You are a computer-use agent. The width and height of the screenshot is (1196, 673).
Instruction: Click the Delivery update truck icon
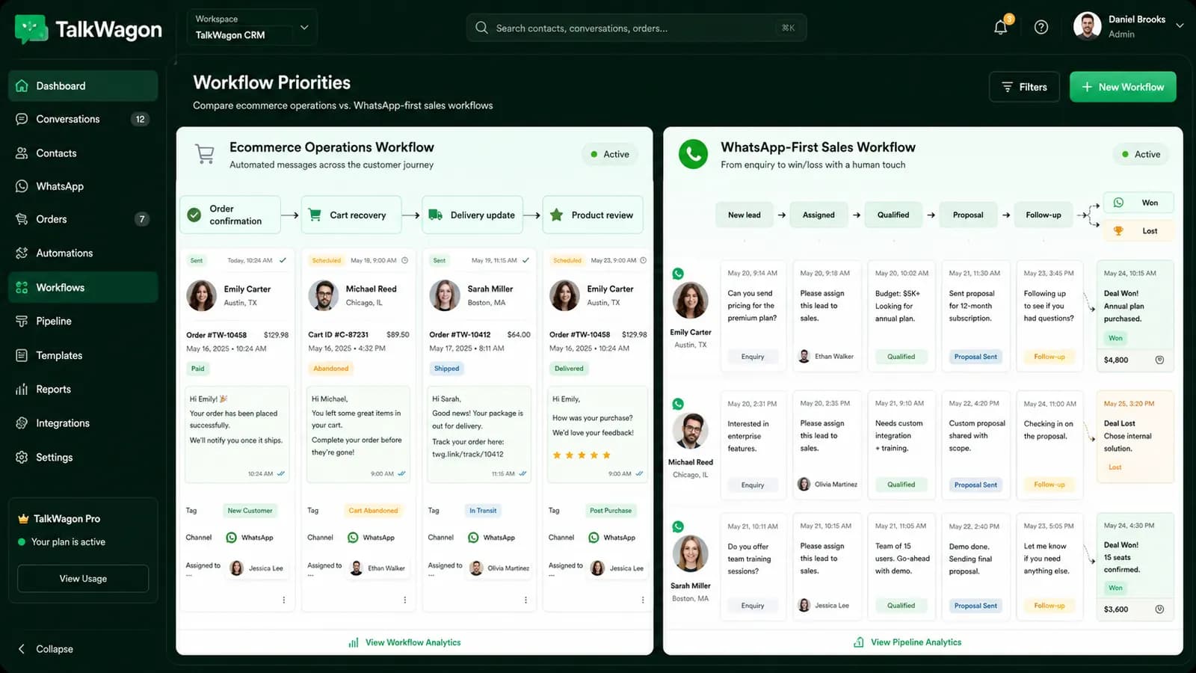tap(435, 215)
